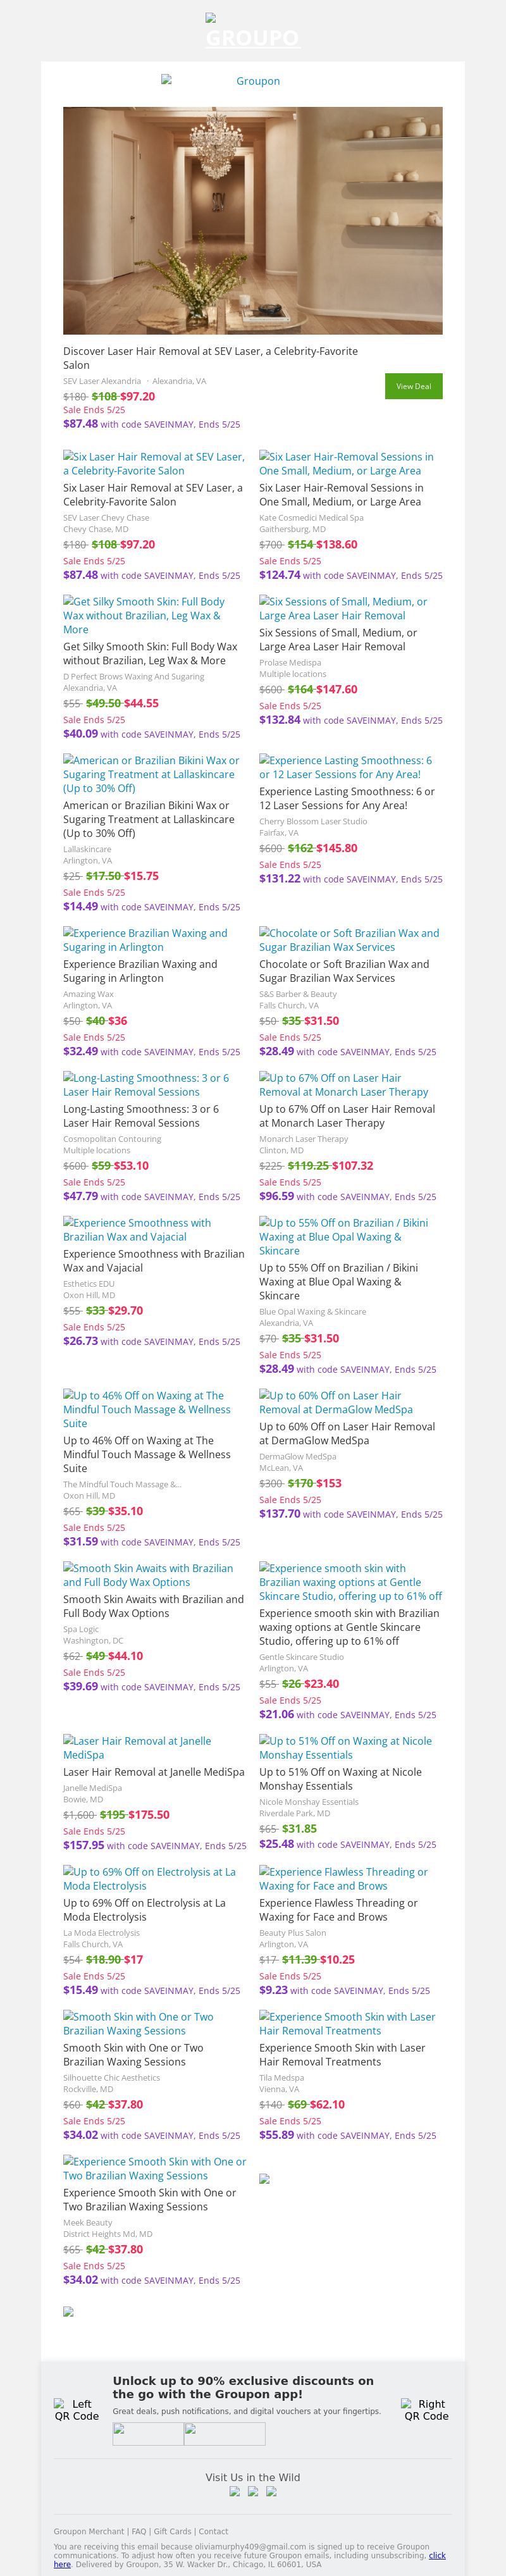
Task: Click the green View Deal button
Action: (413, 386)
